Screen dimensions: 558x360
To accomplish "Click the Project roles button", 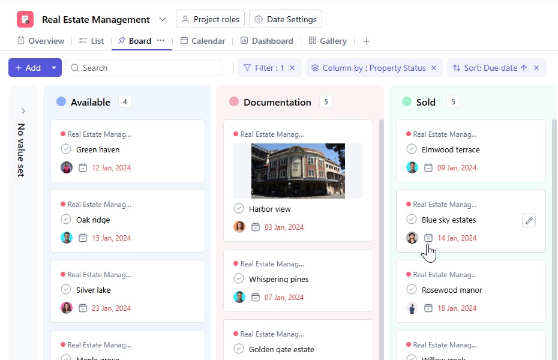I will coord(210,19).
